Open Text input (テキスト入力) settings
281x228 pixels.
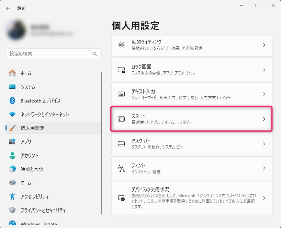(192, 94)
